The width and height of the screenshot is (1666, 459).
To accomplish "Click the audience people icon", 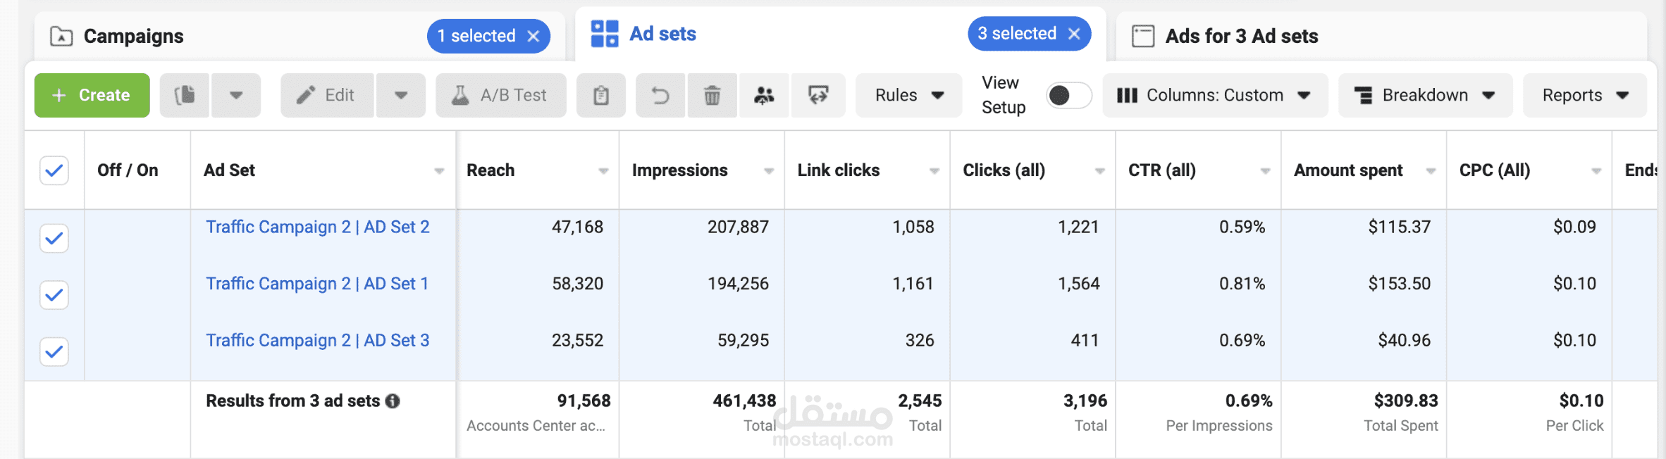I will click(x=764, y=95).
